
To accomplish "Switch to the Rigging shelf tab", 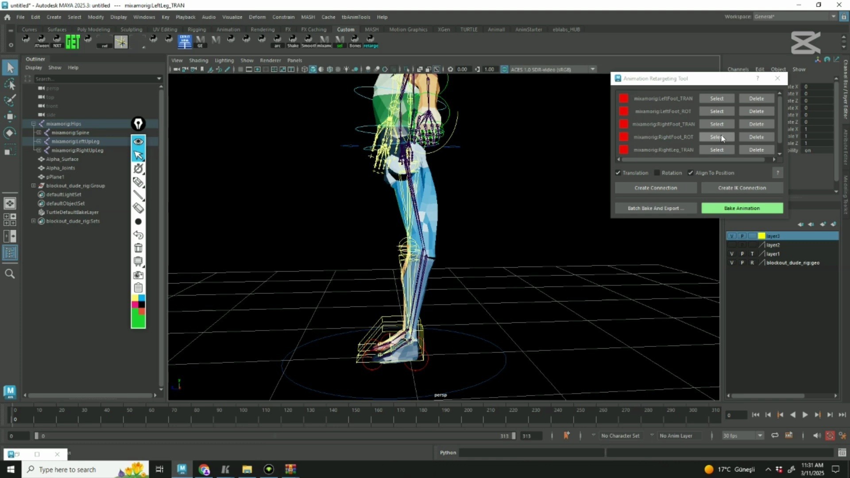I will [x=197, y=30].
